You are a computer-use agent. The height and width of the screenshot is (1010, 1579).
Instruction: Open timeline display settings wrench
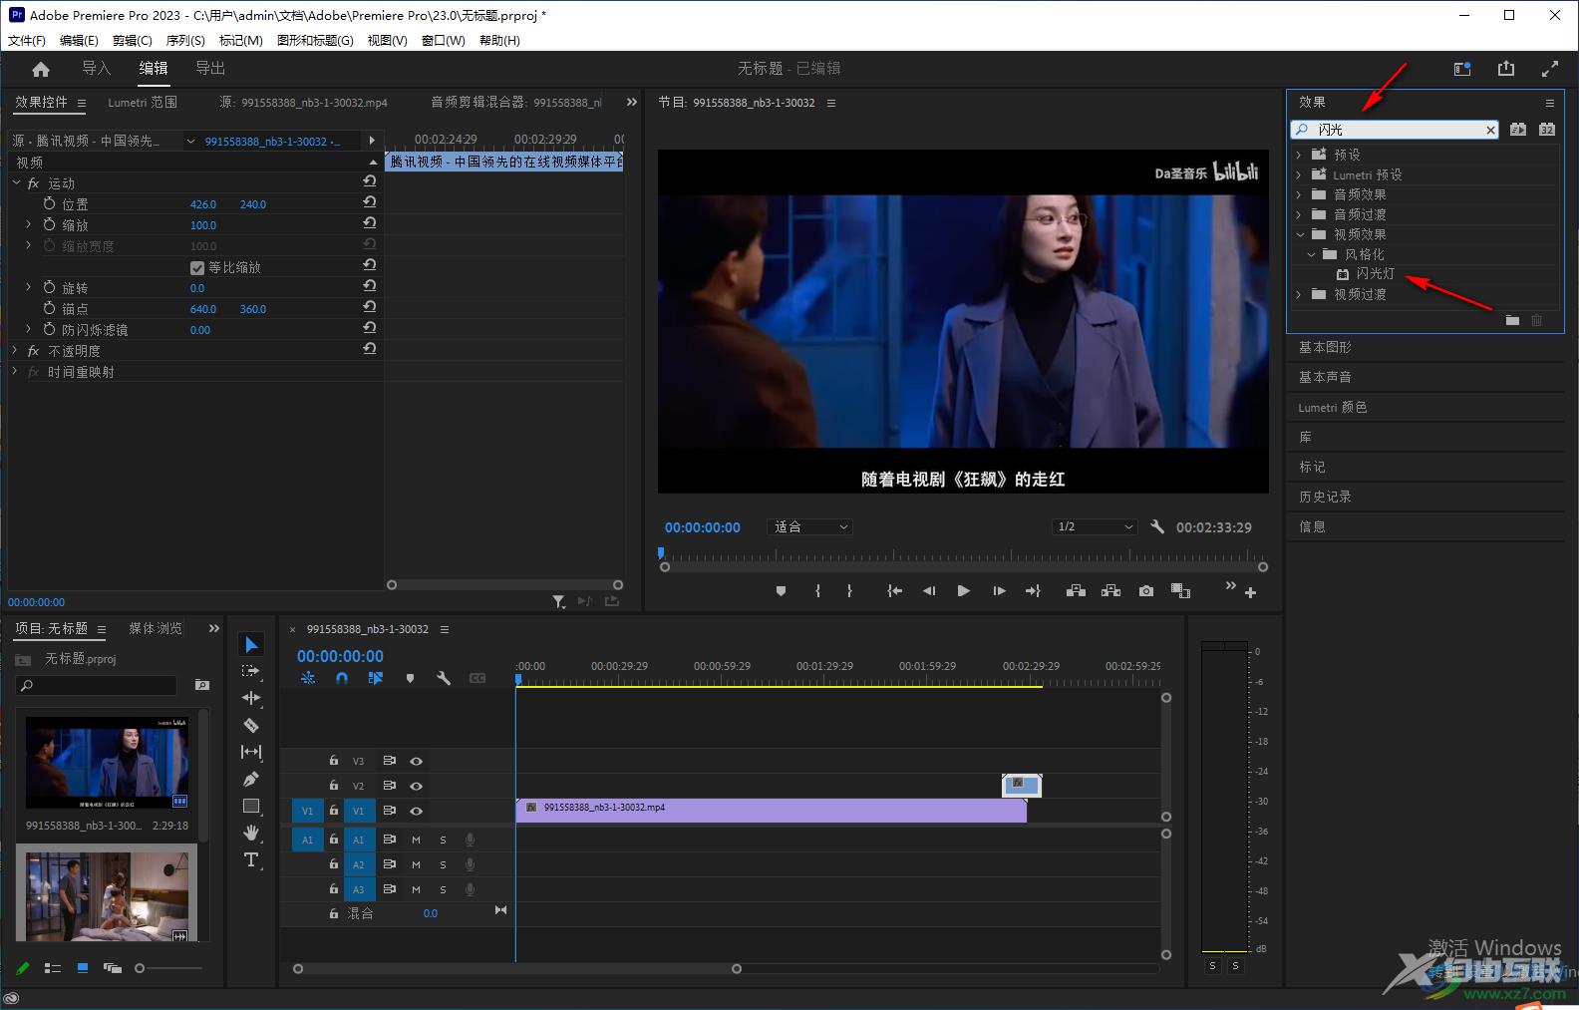444,678
